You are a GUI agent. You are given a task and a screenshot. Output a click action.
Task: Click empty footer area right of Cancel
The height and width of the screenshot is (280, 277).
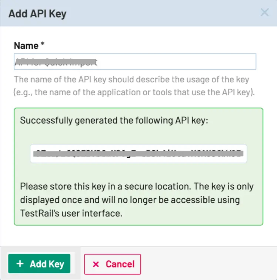point(207,264)
